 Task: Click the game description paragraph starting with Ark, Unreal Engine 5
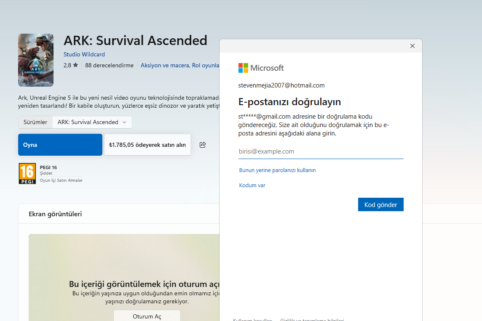[x=119, y=102]
